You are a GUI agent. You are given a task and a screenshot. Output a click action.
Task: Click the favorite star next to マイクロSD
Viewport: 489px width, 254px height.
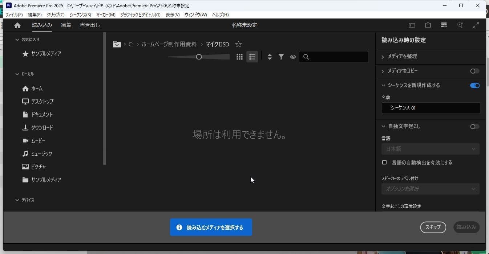click(x=238, y=44)
